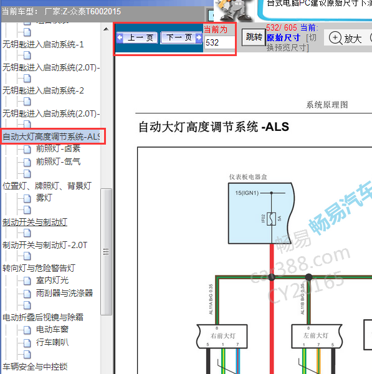Open 电动折叠后视镜与除霜 entry
This screenshot has height=374, width=372.
tap(43, 317)
